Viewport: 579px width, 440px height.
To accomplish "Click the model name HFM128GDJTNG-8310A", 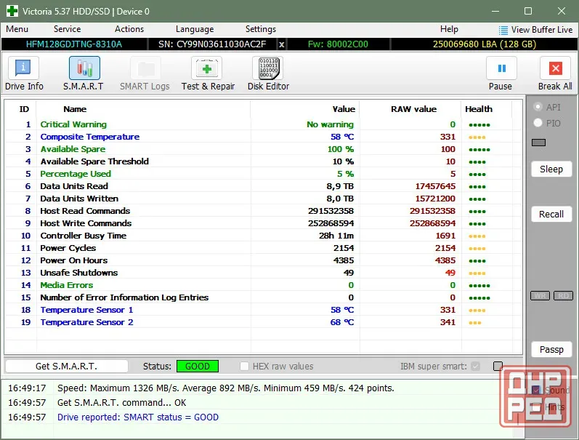I will pos(74,44).
